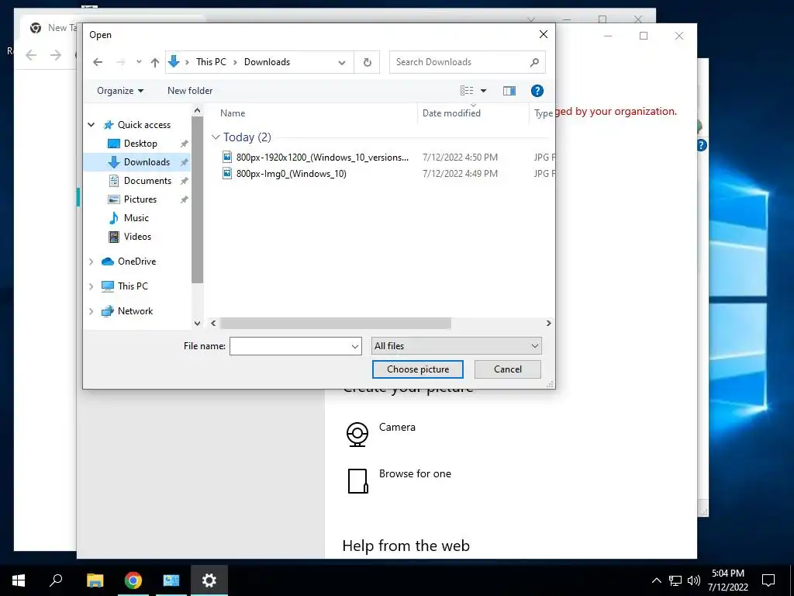Open File Explorer from taskbar
794x596 pixels.
point(95,580)
